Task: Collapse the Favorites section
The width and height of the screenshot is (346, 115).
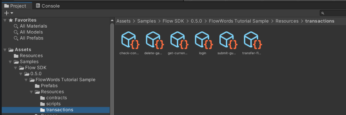Action: tap(5, 20)
